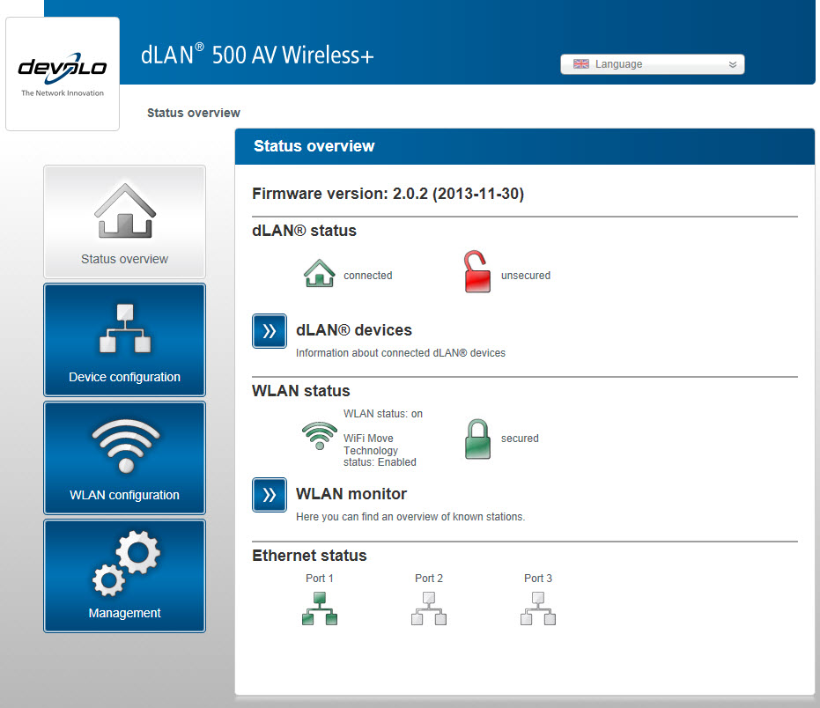Open Device configuration network tile
This screenshot has width=820, height=708.
(124, 340)
